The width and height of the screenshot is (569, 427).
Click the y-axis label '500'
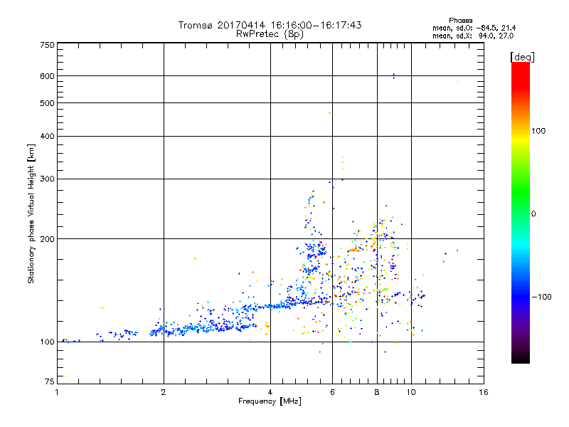(48, 103)
